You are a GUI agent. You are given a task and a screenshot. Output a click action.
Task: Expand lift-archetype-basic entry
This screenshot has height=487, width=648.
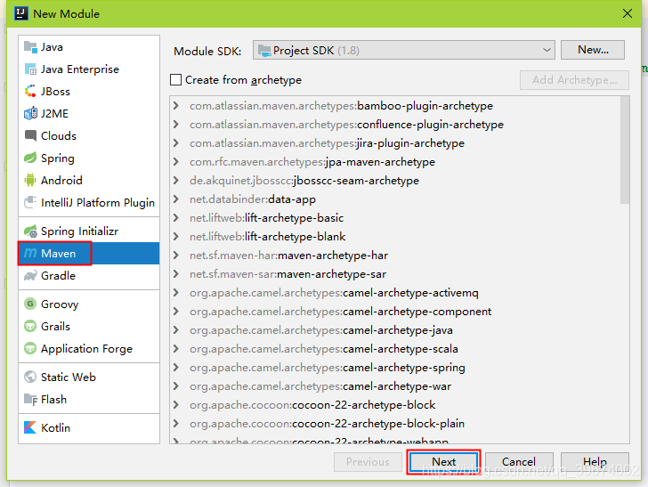coord(176,217)
